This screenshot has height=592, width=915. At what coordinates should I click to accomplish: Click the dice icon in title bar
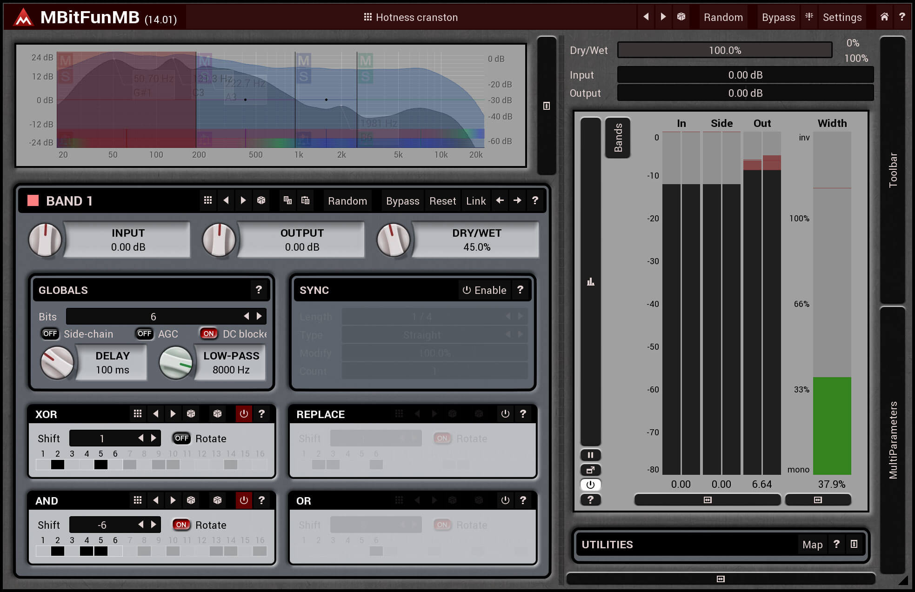click(x=681, y=17)
